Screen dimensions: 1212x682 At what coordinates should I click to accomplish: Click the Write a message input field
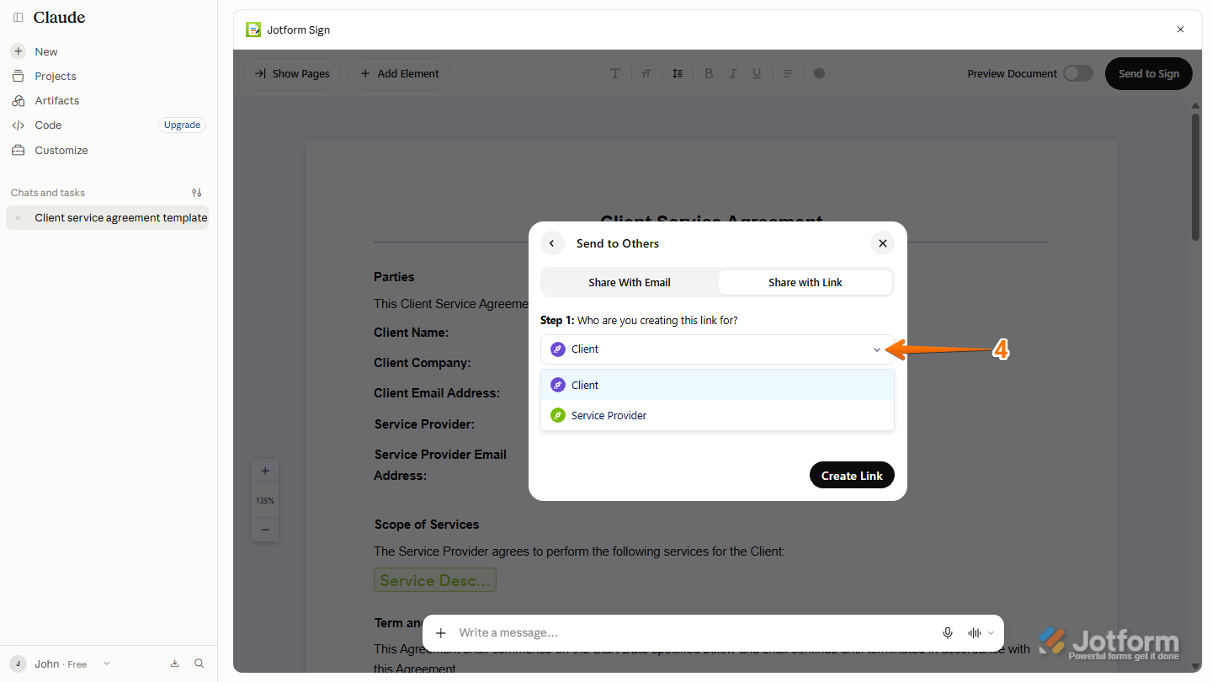694,633
